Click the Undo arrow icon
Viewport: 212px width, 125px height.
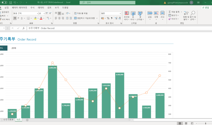pos(15,3)
